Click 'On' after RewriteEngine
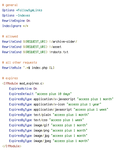Image resolution: width=116 pixels, height=151 pixels. 28,21
